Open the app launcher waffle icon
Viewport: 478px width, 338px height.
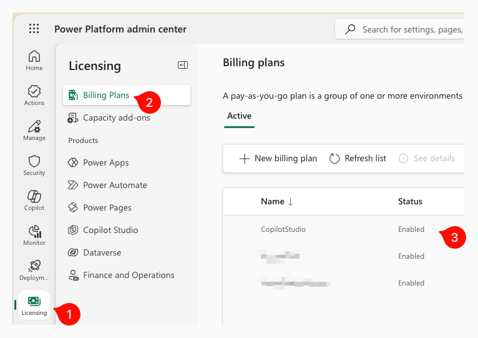tap(34, 29)
